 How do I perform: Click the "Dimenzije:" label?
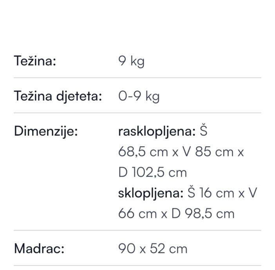tap(46, 131)
